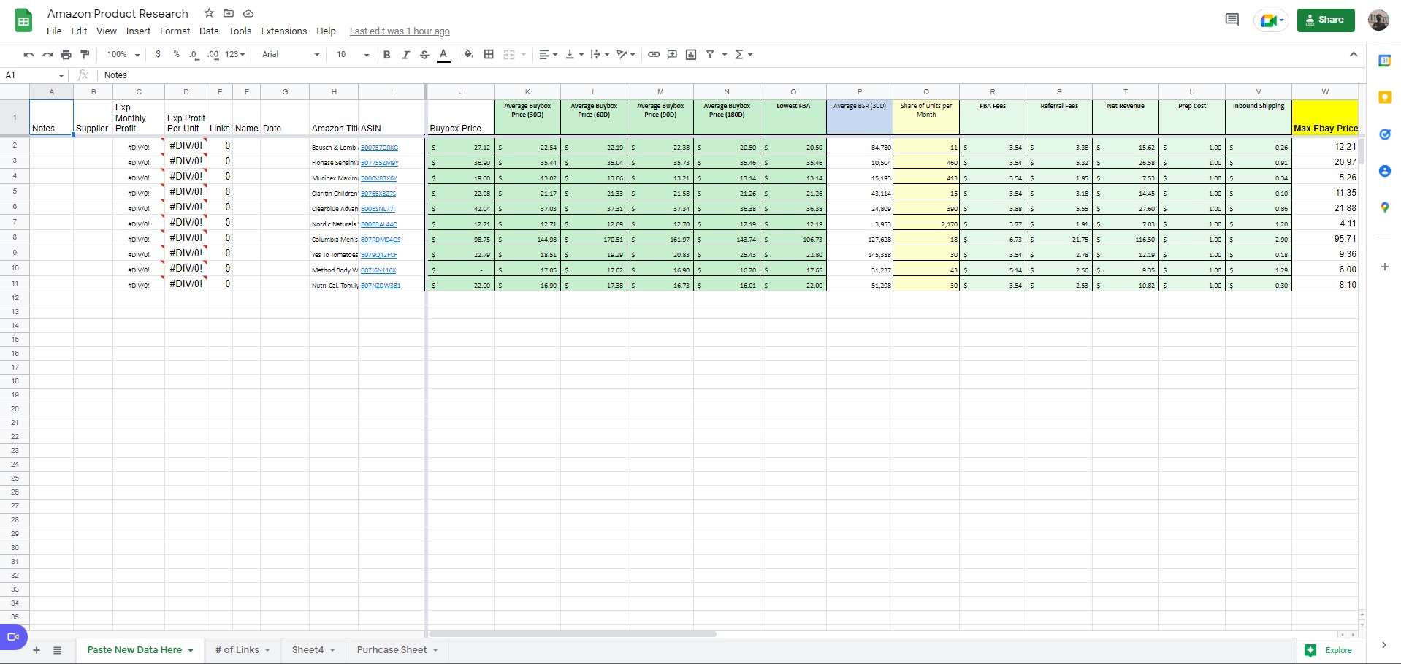Open the Insert menu
Viewport: 1401px width, 664px height.
point(138,31)
